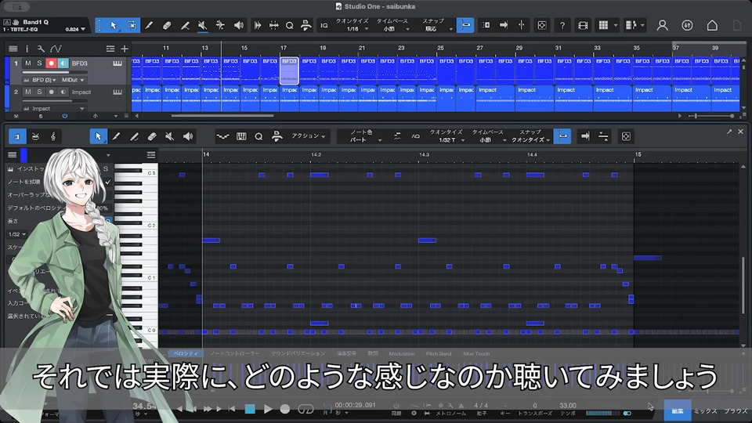Click the Impact clip starting at bar 29
The image size is (752, 423).
click(535, 99)
